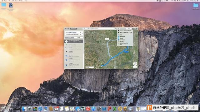The image size is (200, 112).
Task: Open Messages from the Dock
Action: (77, 109)
